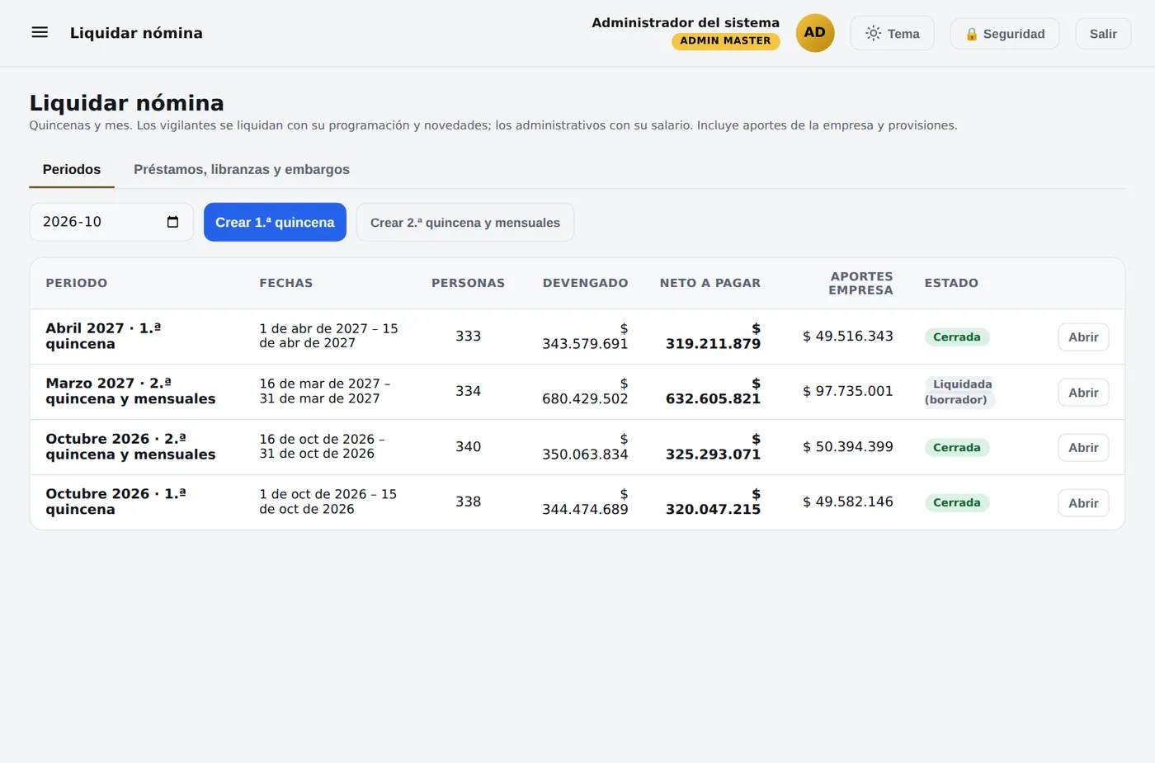Click the APORTES EMPRESA column header
The width and height of the screenshot is (1155, 763).
coord(860,283)
